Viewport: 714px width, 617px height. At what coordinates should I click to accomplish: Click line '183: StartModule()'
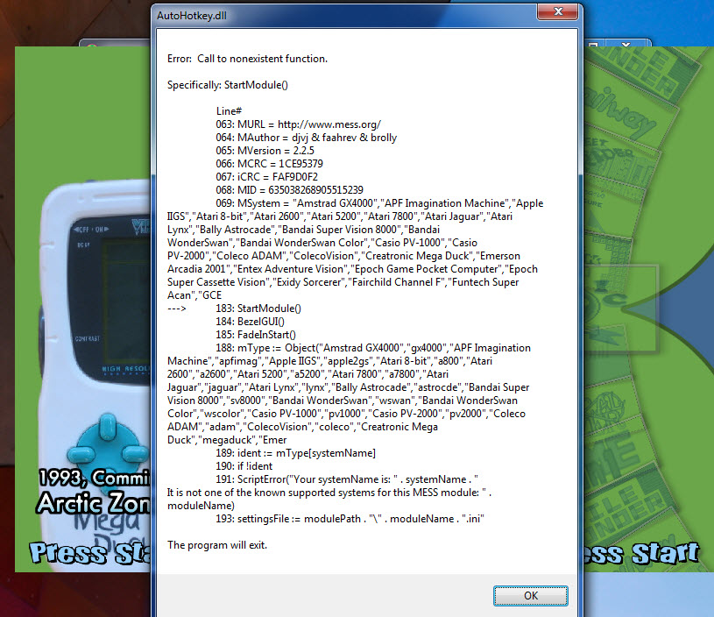click(258, 308)
